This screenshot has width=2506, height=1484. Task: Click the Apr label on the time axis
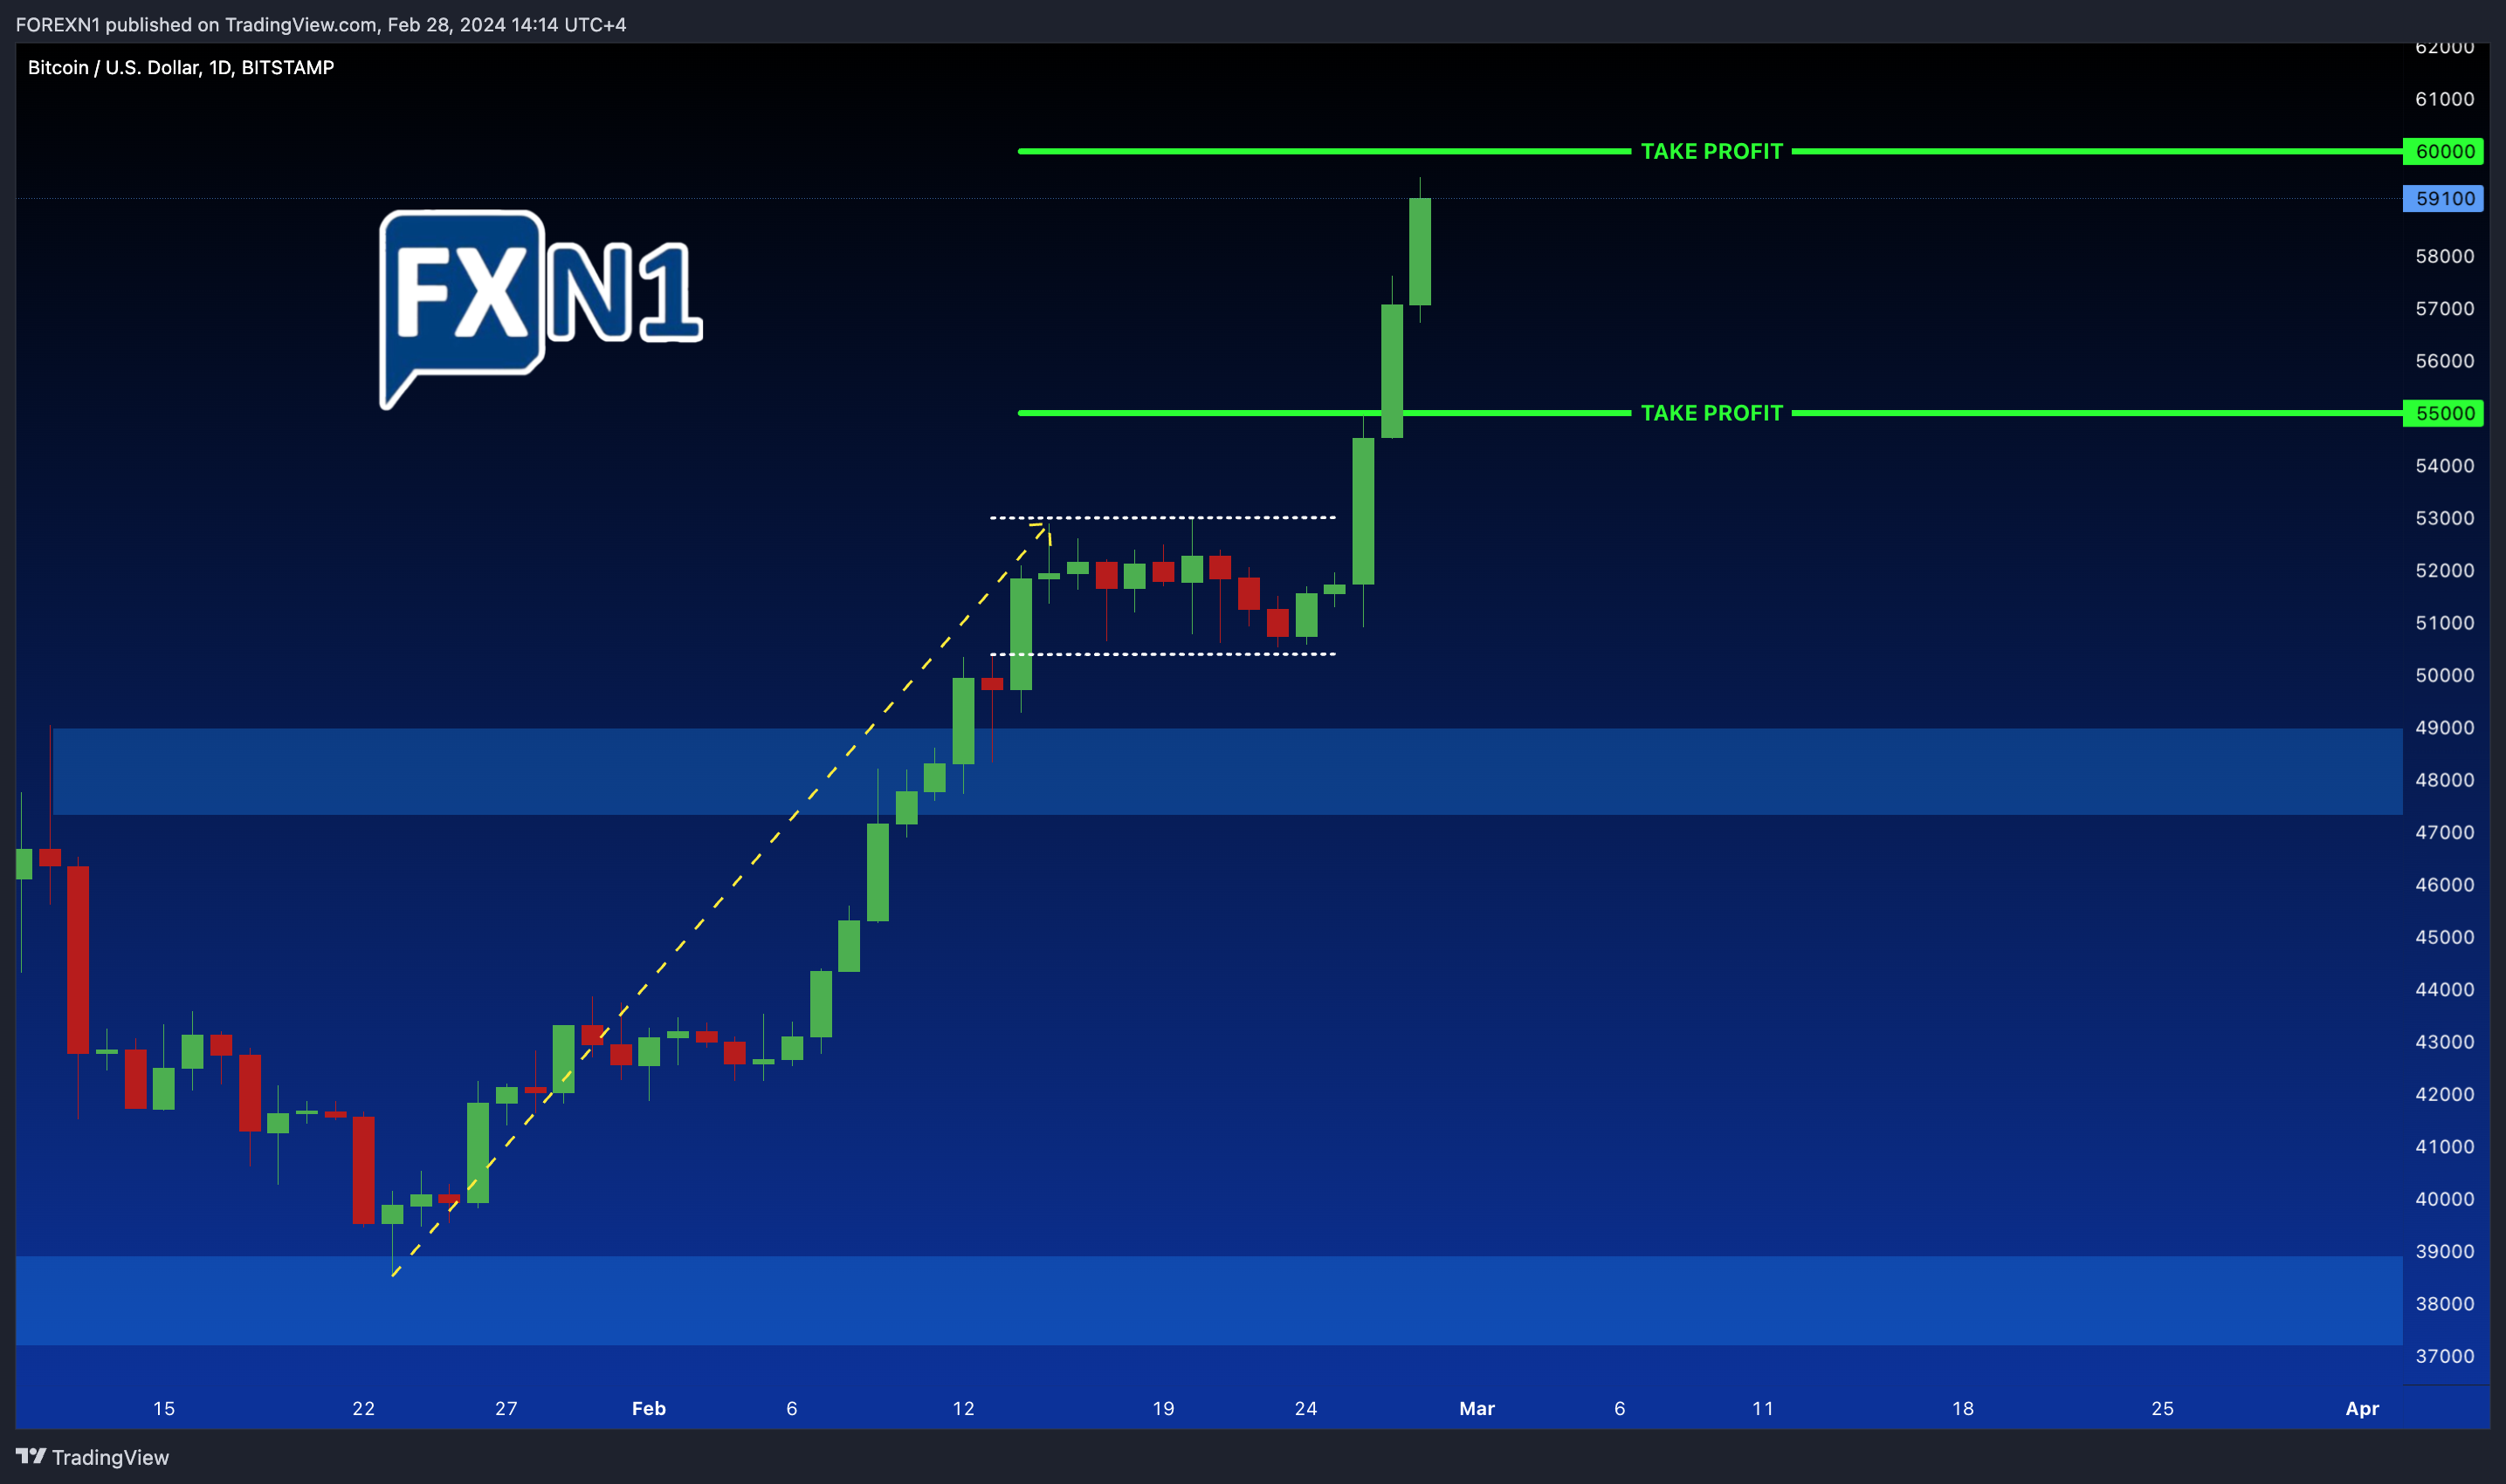2362,1408
